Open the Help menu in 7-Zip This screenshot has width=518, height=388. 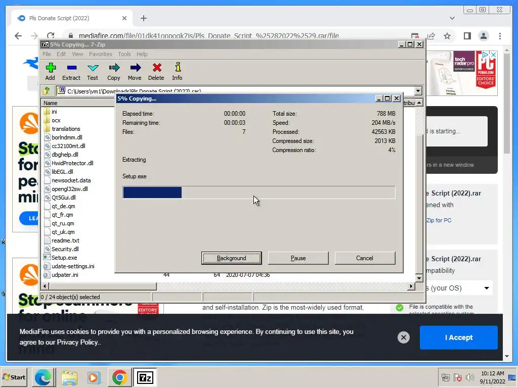pos(142,54)
